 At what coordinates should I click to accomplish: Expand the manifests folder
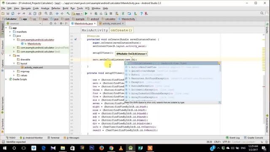[10, 32]
